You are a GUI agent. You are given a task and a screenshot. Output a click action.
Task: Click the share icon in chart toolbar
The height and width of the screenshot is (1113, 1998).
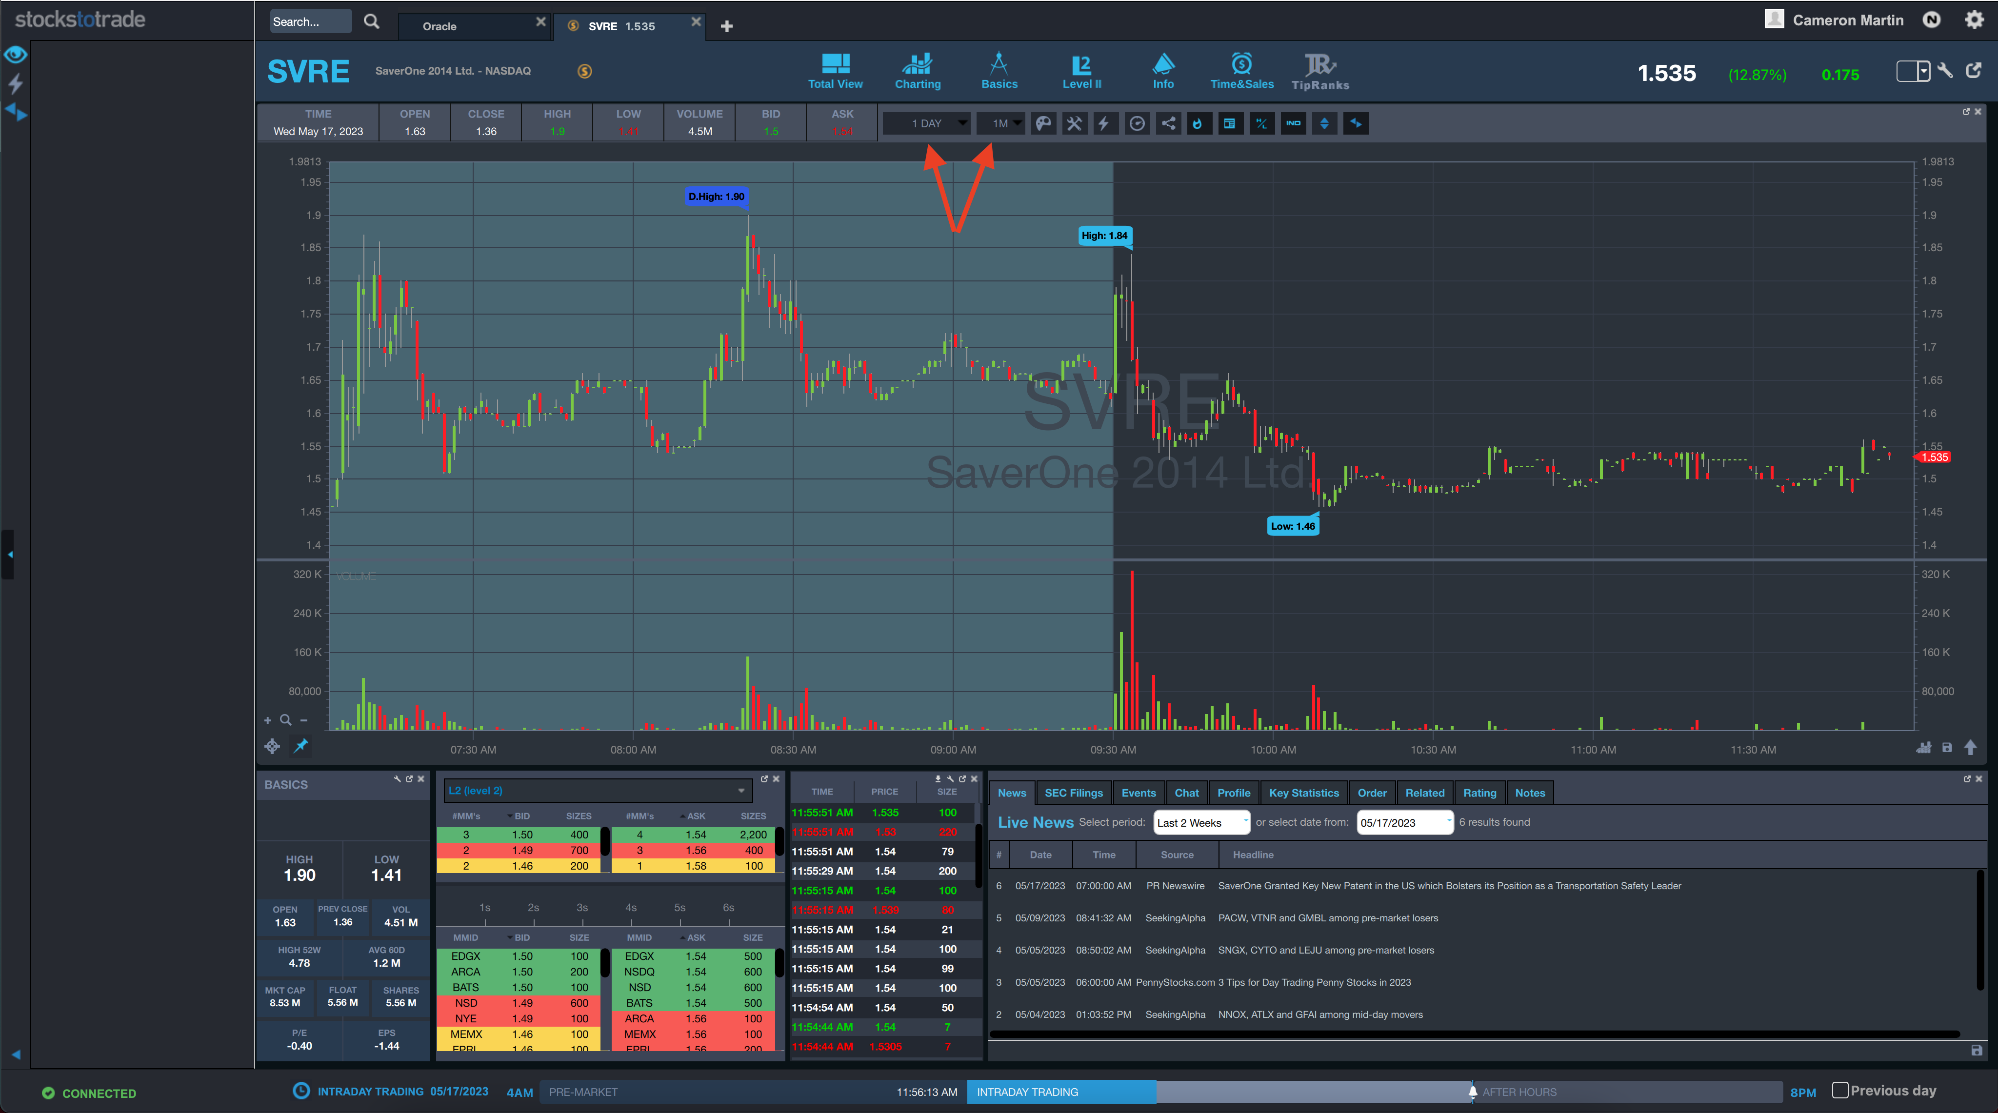(1168, 123)
